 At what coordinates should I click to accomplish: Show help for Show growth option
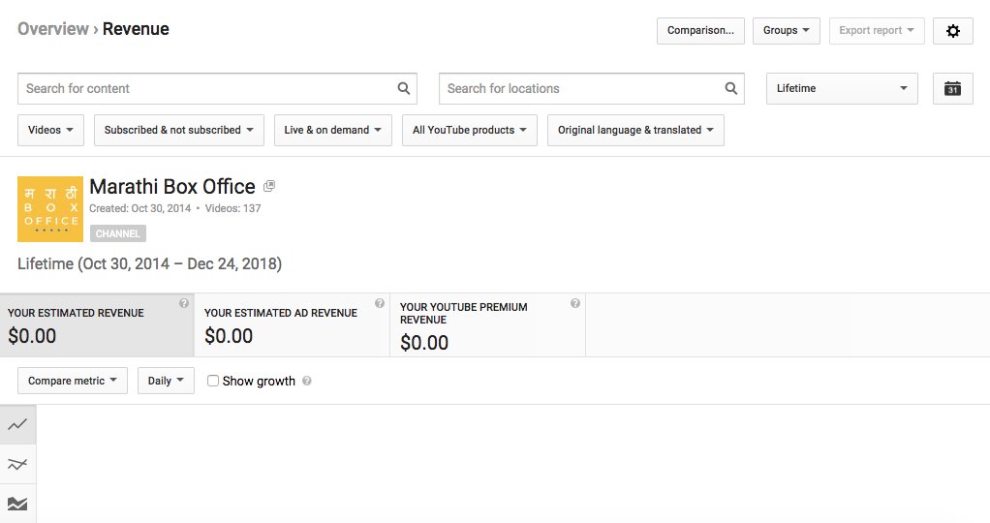[x=307, y=381]
